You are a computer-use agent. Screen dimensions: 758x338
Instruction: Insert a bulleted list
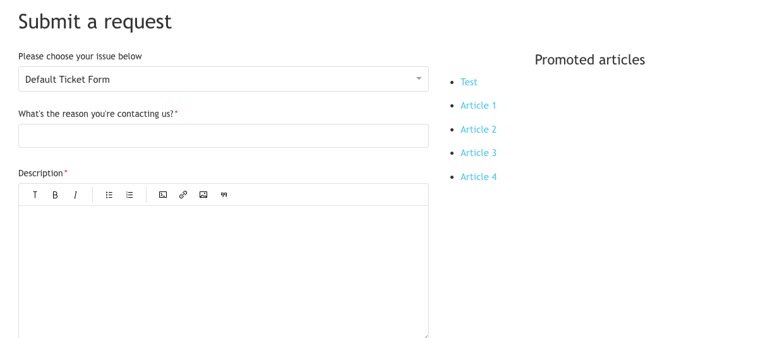point(109,195)
